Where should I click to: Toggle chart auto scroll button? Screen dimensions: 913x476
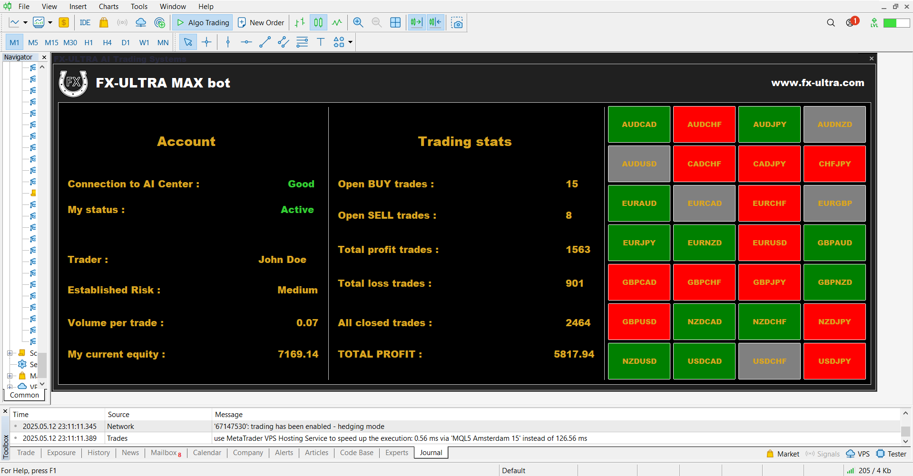416,22
